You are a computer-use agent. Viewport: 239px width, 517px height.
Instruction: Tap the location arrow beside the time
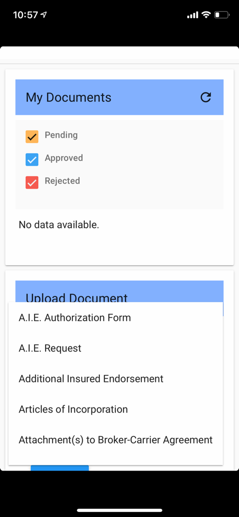click(43, 15)
